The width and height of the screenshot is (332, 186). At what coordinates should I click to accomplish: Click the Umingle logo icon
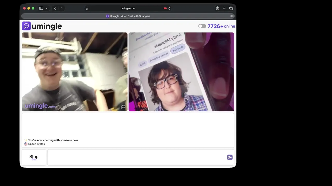26,26
